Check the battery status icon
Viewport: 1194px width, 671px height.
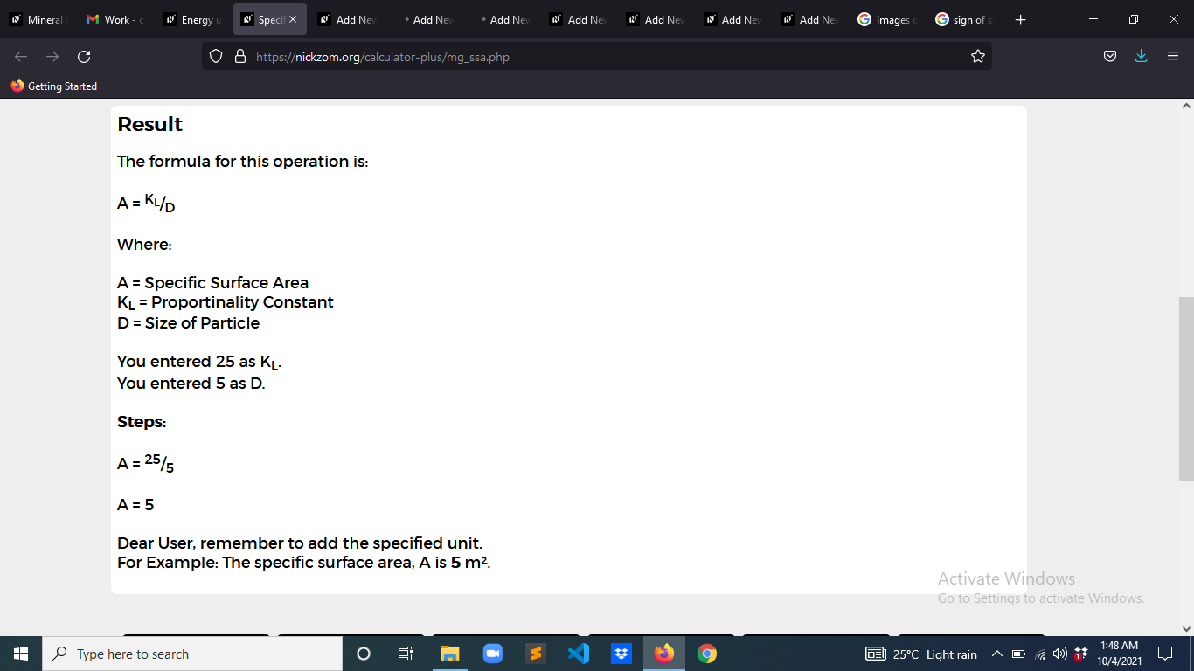pos(1018,654)
